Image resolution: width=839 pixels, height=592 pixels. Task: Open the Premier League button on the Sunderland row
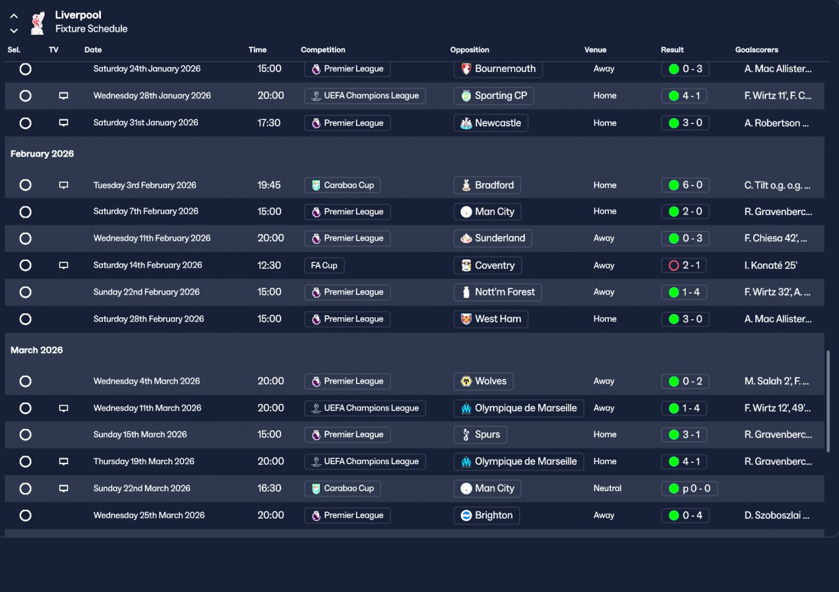pyautogui.click(x=347, y=238)
